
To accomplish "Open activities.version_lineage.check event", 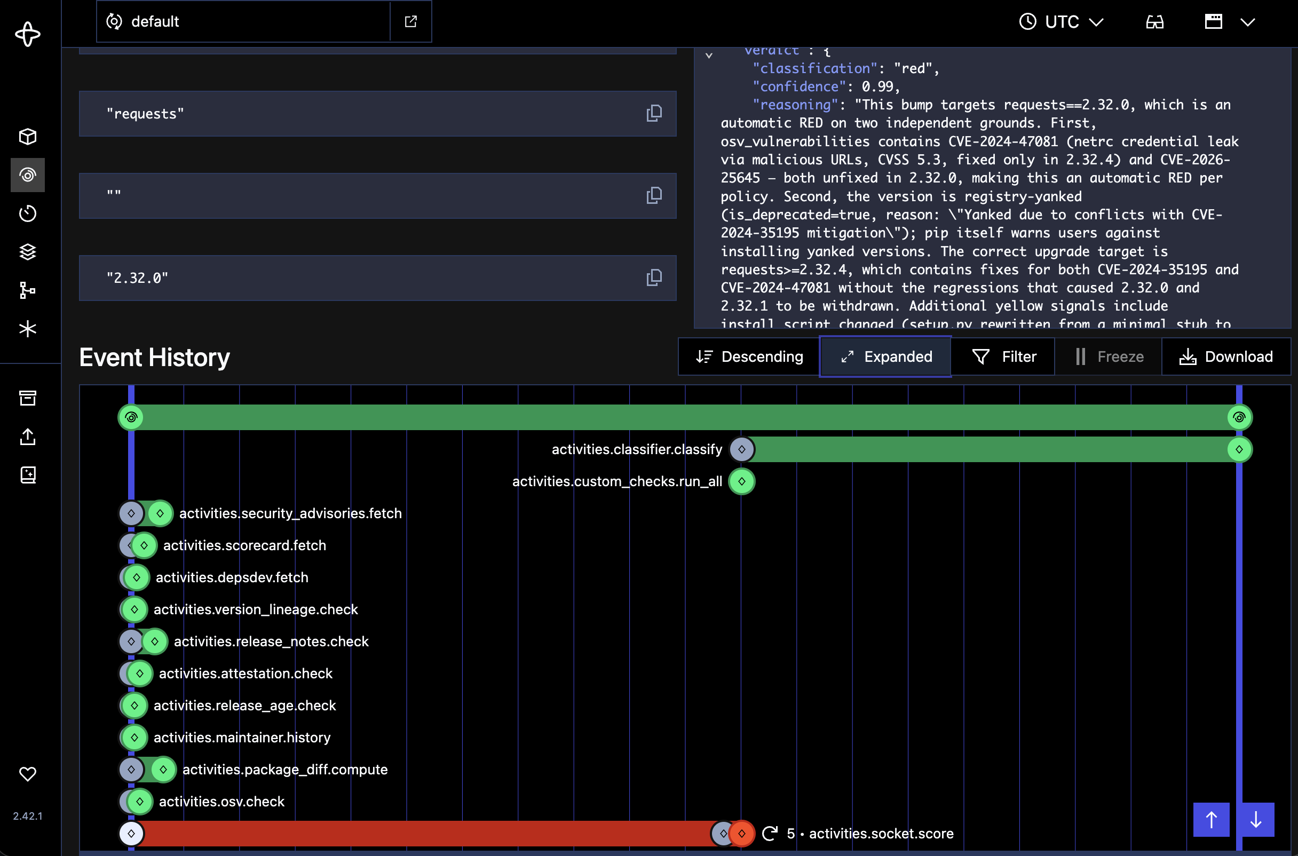I will pos(256,609).
